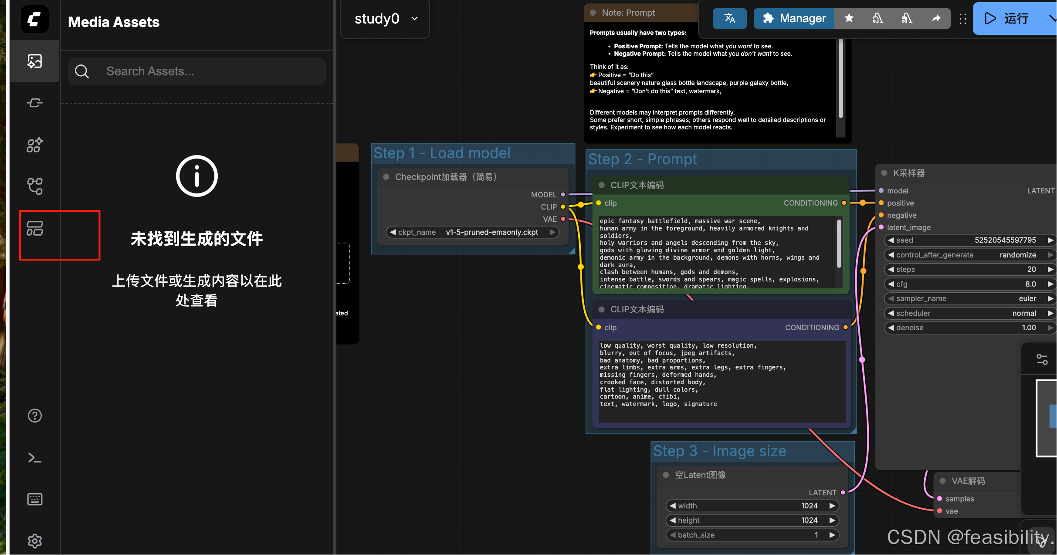Collapse the K采样器 node via its dot

(884, 173)
